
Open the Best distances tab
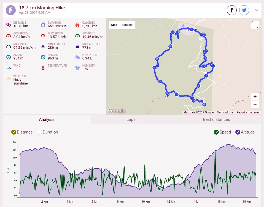tap(216, 119)
